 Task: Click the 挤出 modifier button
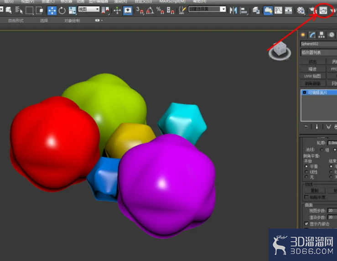[x=313, y=62]
